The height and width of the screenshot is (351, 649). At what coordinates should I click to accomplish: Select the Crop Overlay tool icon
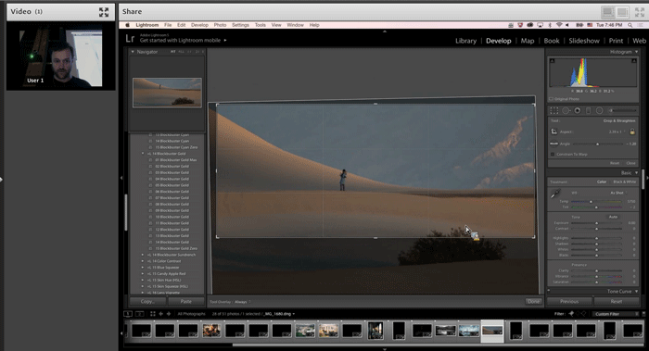(554, 110)
